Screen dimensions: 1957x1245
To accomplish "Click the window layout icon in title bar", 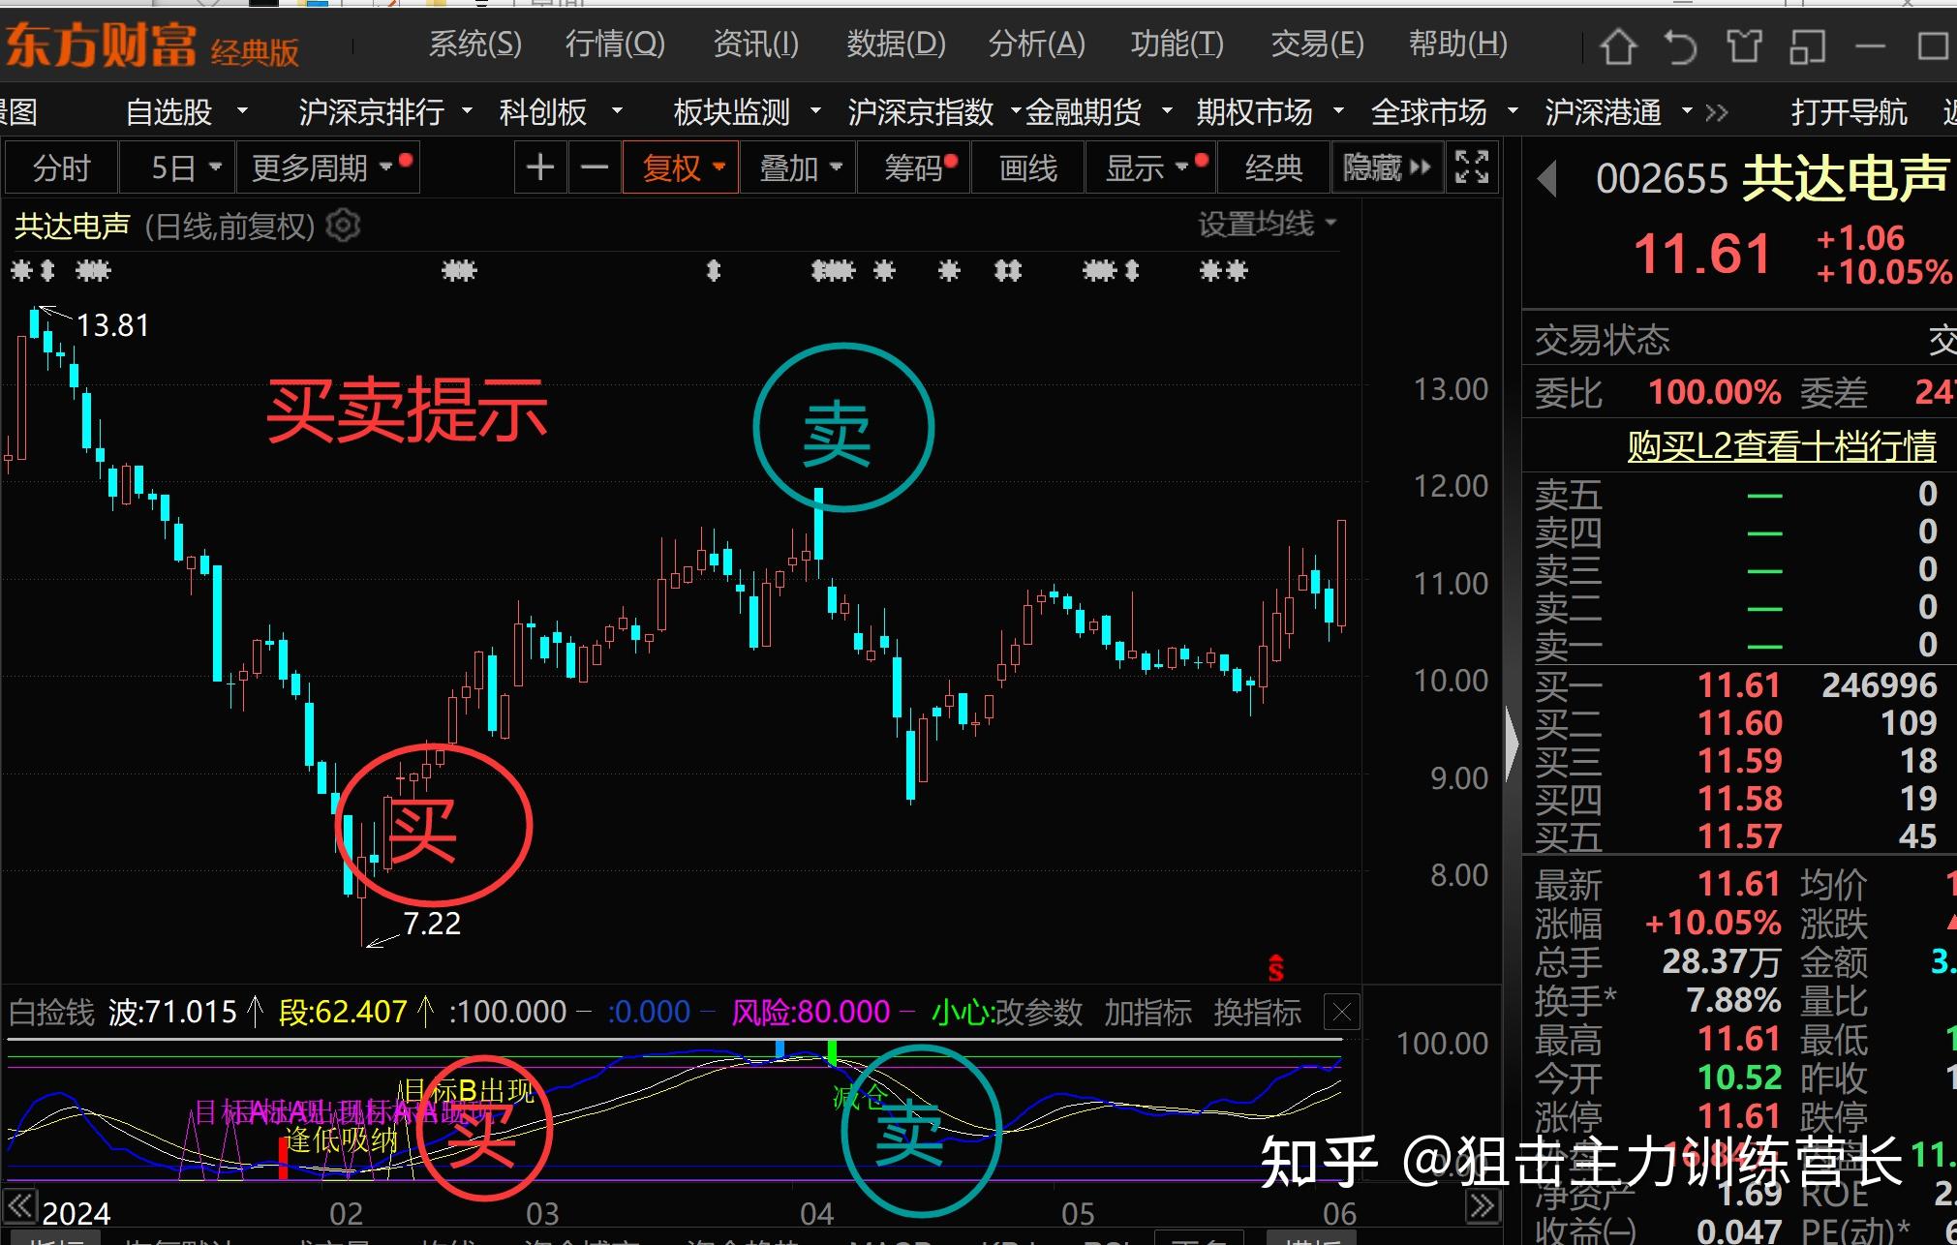I will tap(1807, 46).
